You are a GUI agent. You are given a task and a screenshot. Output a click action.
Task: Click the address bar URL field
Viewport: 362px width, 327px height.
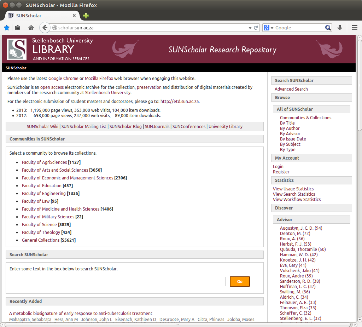152,28
